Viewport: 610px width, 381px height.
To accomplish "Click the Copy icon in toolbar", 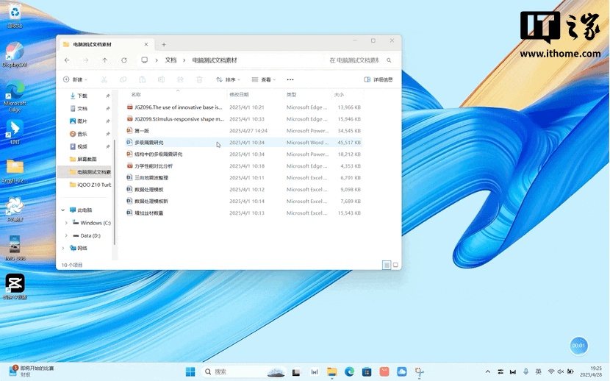I will pos(123,79).
